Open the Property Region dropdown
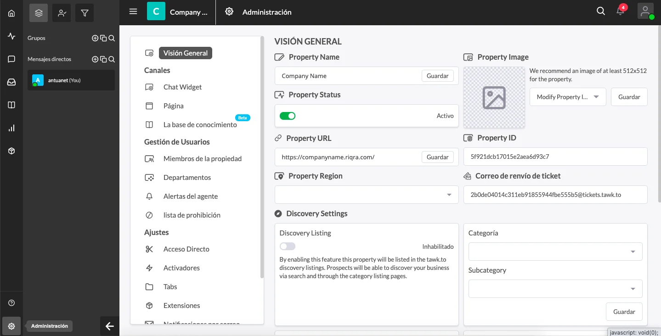Viewport: 661px width, 336px height. [367, 195]
